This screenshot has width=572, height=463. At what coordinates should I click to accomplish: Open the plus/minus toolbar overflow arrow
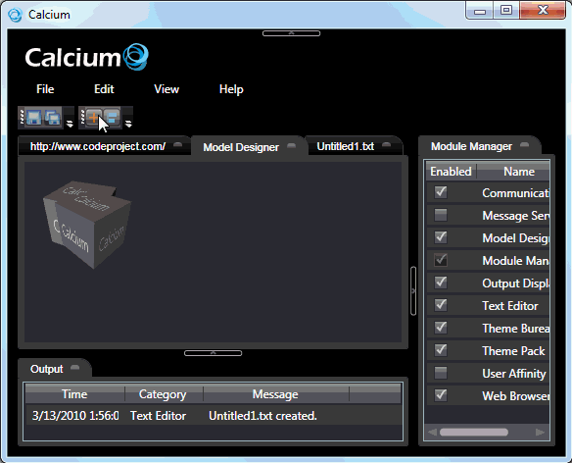(128, 125)
